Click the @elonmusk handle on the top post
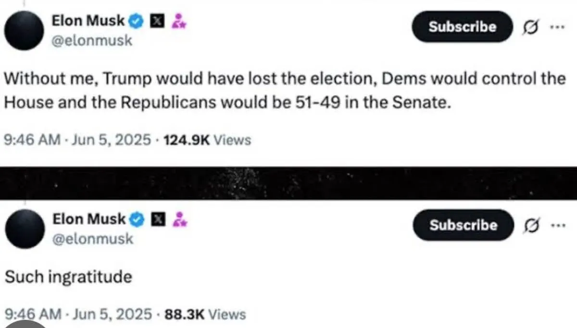 (x=91, y=41)
